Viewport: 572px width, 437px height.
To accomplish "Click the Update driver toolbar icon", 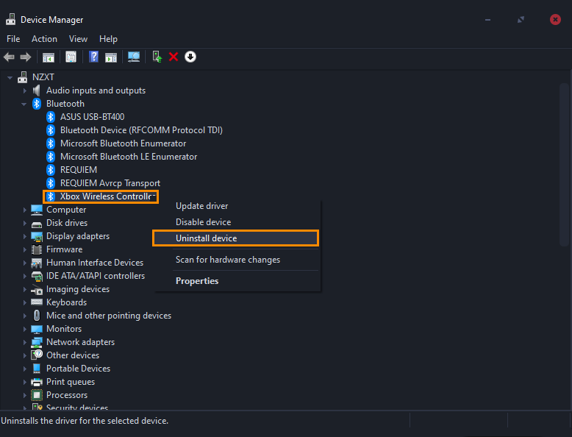I will [157, 57].
